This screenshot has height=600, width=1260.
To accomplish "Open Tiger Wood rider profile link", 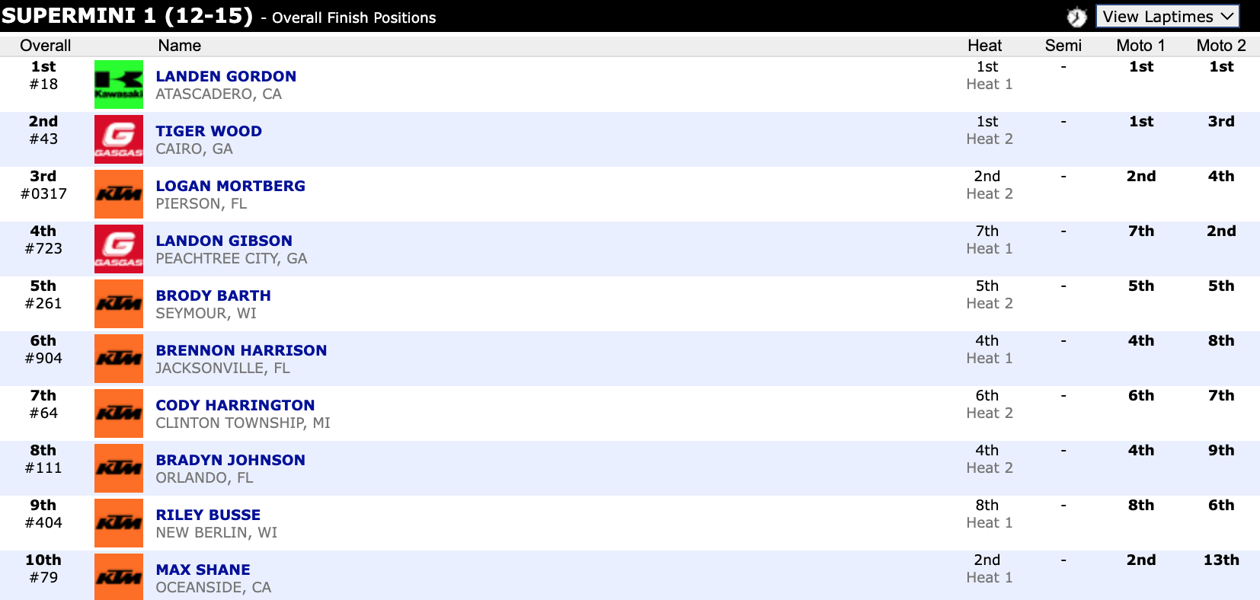I will (x=209, y=131).
